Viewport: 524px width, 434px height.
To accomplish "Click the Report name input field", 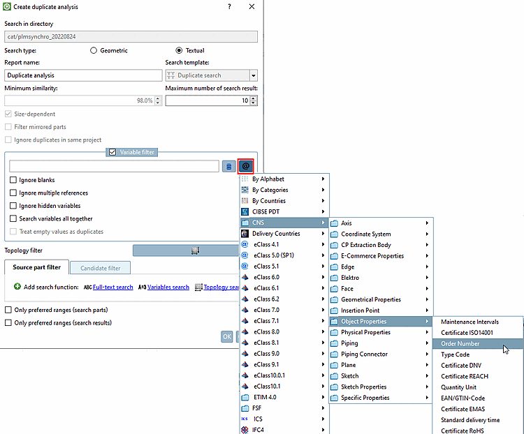I will point(83,75).
